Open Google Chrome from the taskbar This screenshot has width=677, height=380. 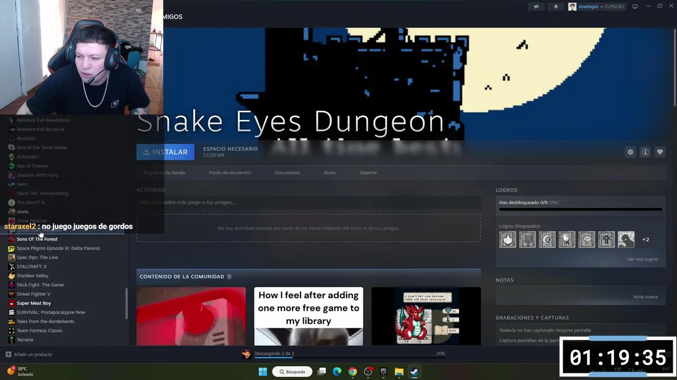(x=353, y=372)
